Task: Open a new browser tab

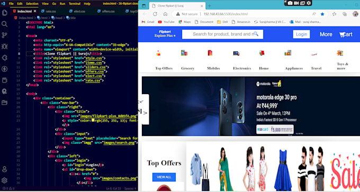Action: click(x=210, y=6)
